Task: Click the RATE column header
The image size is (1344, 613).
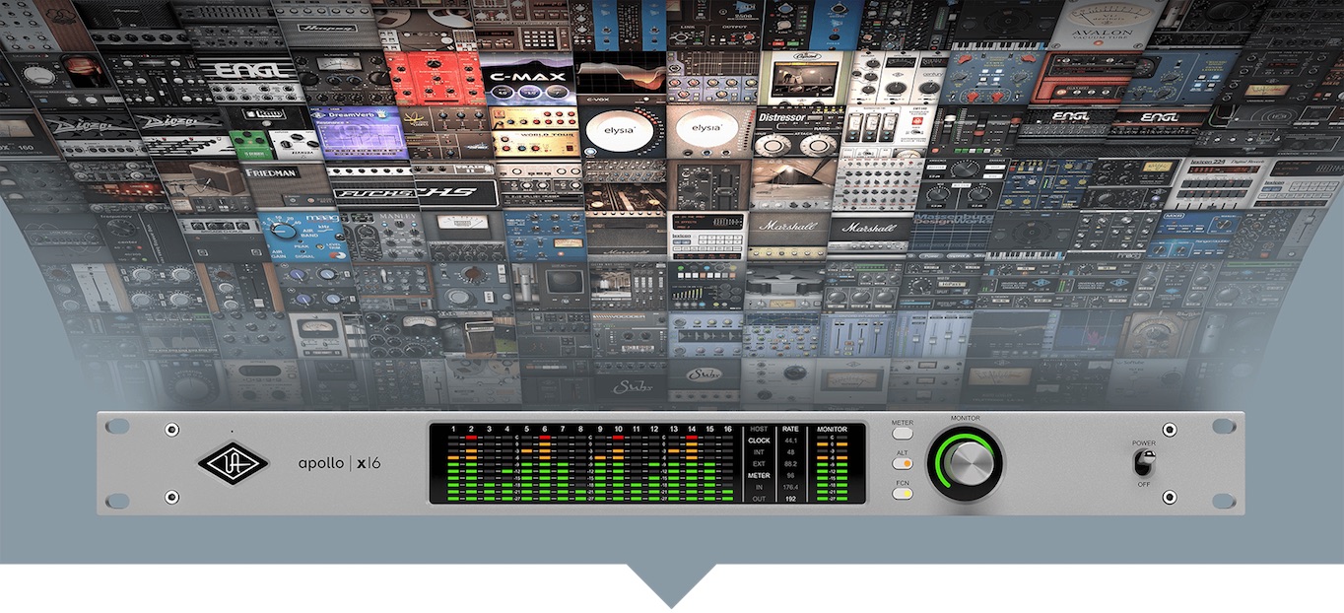Action: pos(790,429)
